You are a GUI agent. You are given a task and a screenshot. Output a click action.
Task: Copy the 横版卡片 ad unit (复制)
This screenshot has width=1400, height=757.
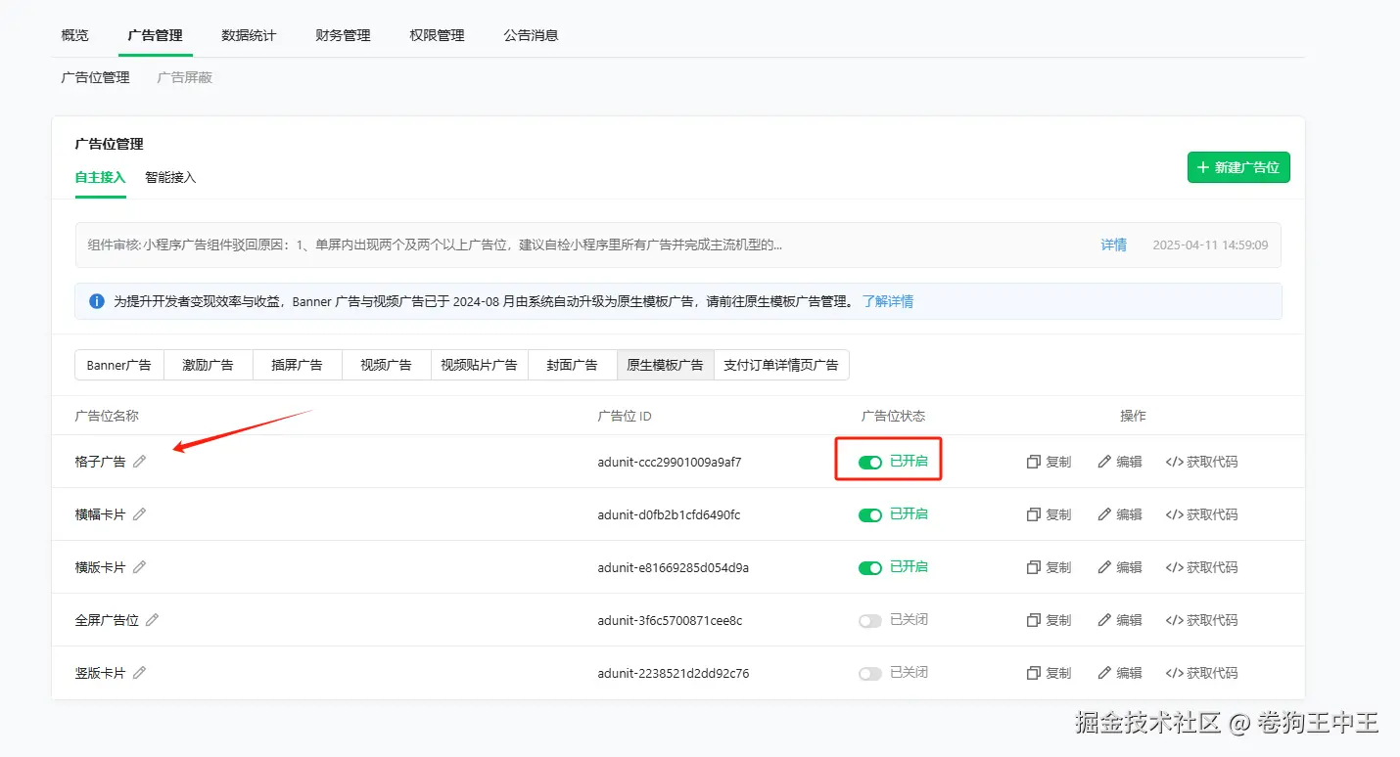click(x=1049, y=567)
